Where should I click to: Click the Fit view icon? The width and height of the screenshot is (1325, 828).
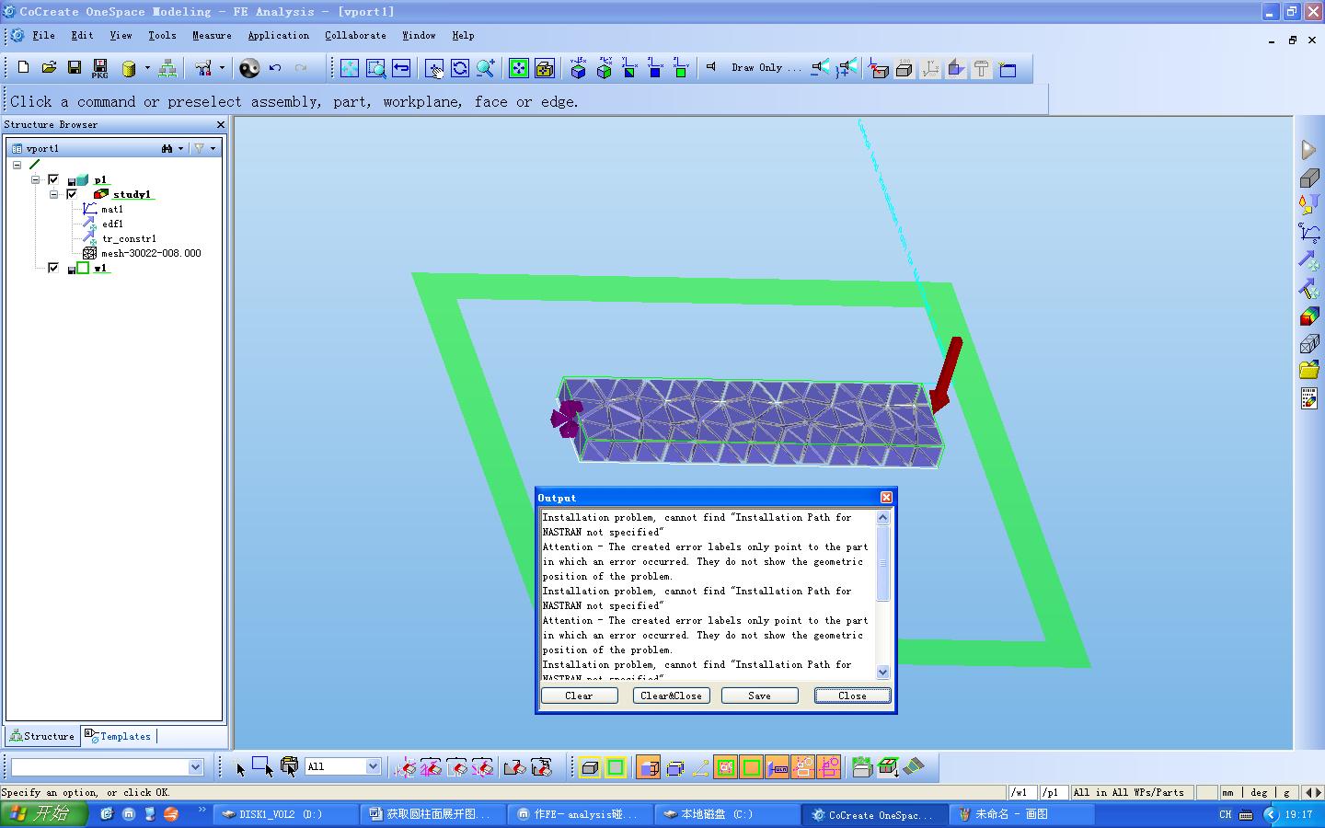[350, 68]
